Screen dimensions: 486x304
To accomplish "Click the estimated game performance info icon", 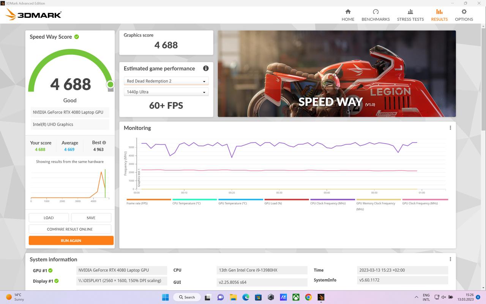I will tap(206, 68).
